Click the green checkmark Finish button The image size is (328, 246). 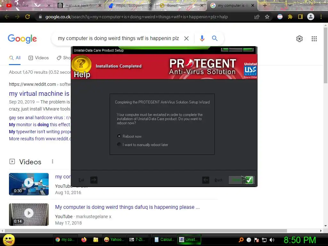click(242, 180)
